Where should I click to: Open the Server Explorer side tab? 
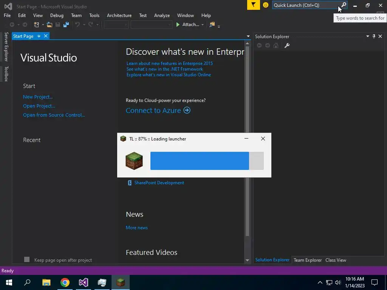(6, 46)
